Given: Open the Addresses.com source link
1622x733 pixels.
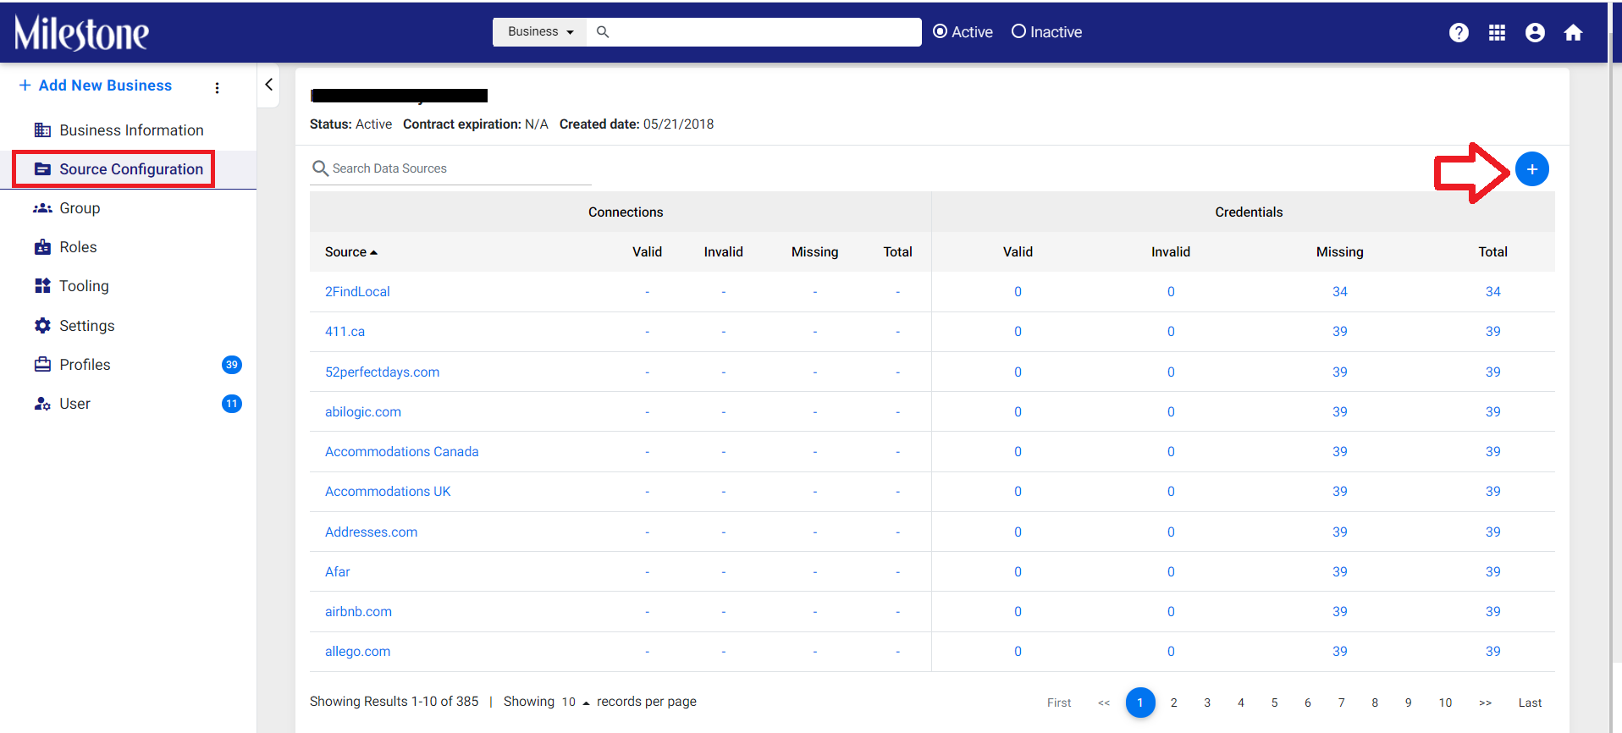Looking at the screenshot, I should [371, 532].
